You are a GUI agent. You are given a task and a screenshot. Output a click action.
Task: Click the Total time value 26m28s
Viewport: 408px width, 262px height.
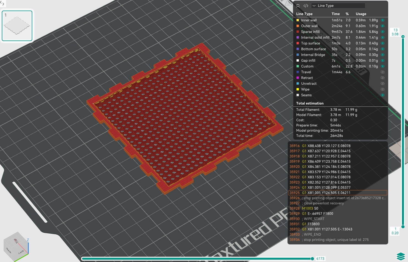pos(337,136)
